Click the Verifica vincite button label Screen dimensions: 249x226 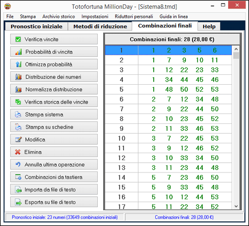41,39
